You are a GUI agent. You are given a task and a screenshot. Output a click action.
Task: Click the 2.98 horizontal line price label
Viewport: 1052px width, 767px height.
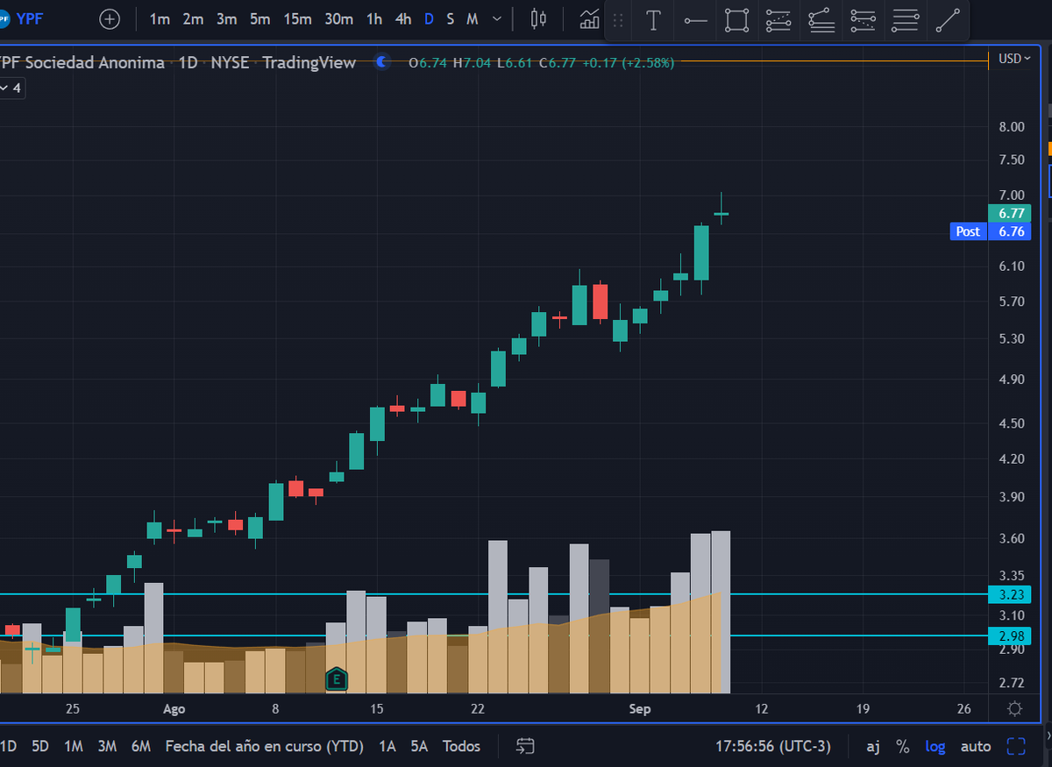(x=1009, y=636)
